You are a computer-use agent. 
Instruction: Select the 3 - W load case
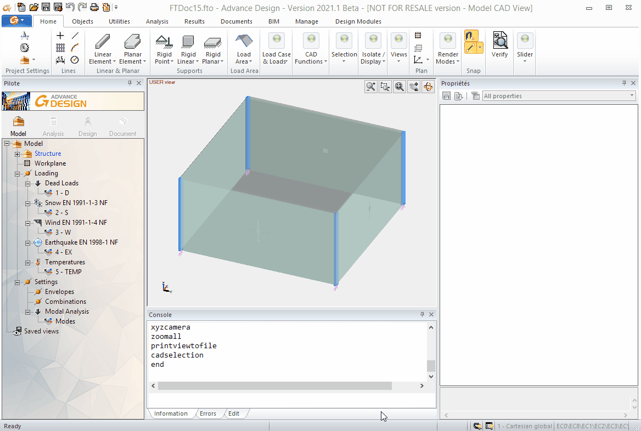coord(63,232)
